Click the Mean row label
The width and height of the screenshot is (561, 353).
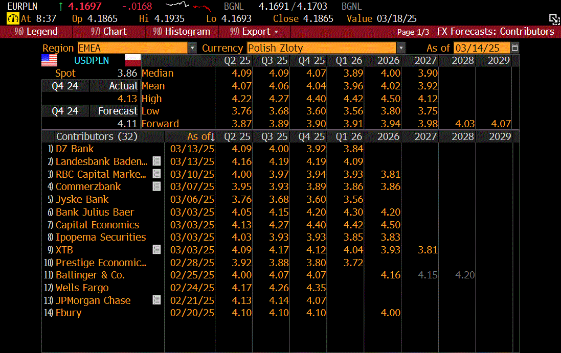tap(153, 86)
